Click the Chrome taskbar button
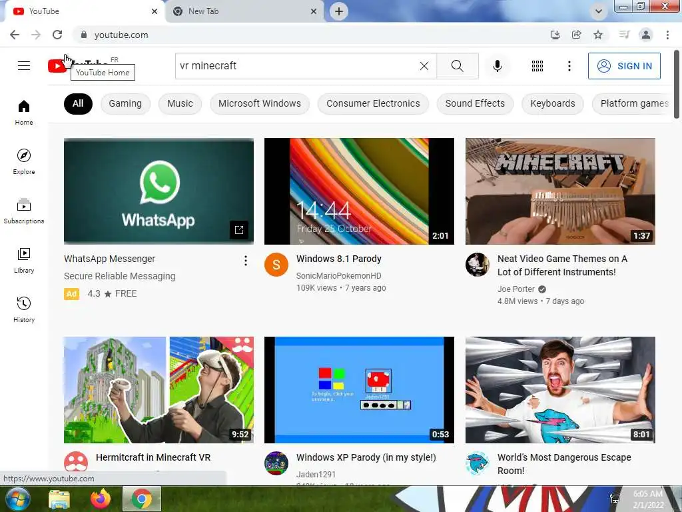The height and width of the screenshot is (512, 682). (x=142, y=499)
